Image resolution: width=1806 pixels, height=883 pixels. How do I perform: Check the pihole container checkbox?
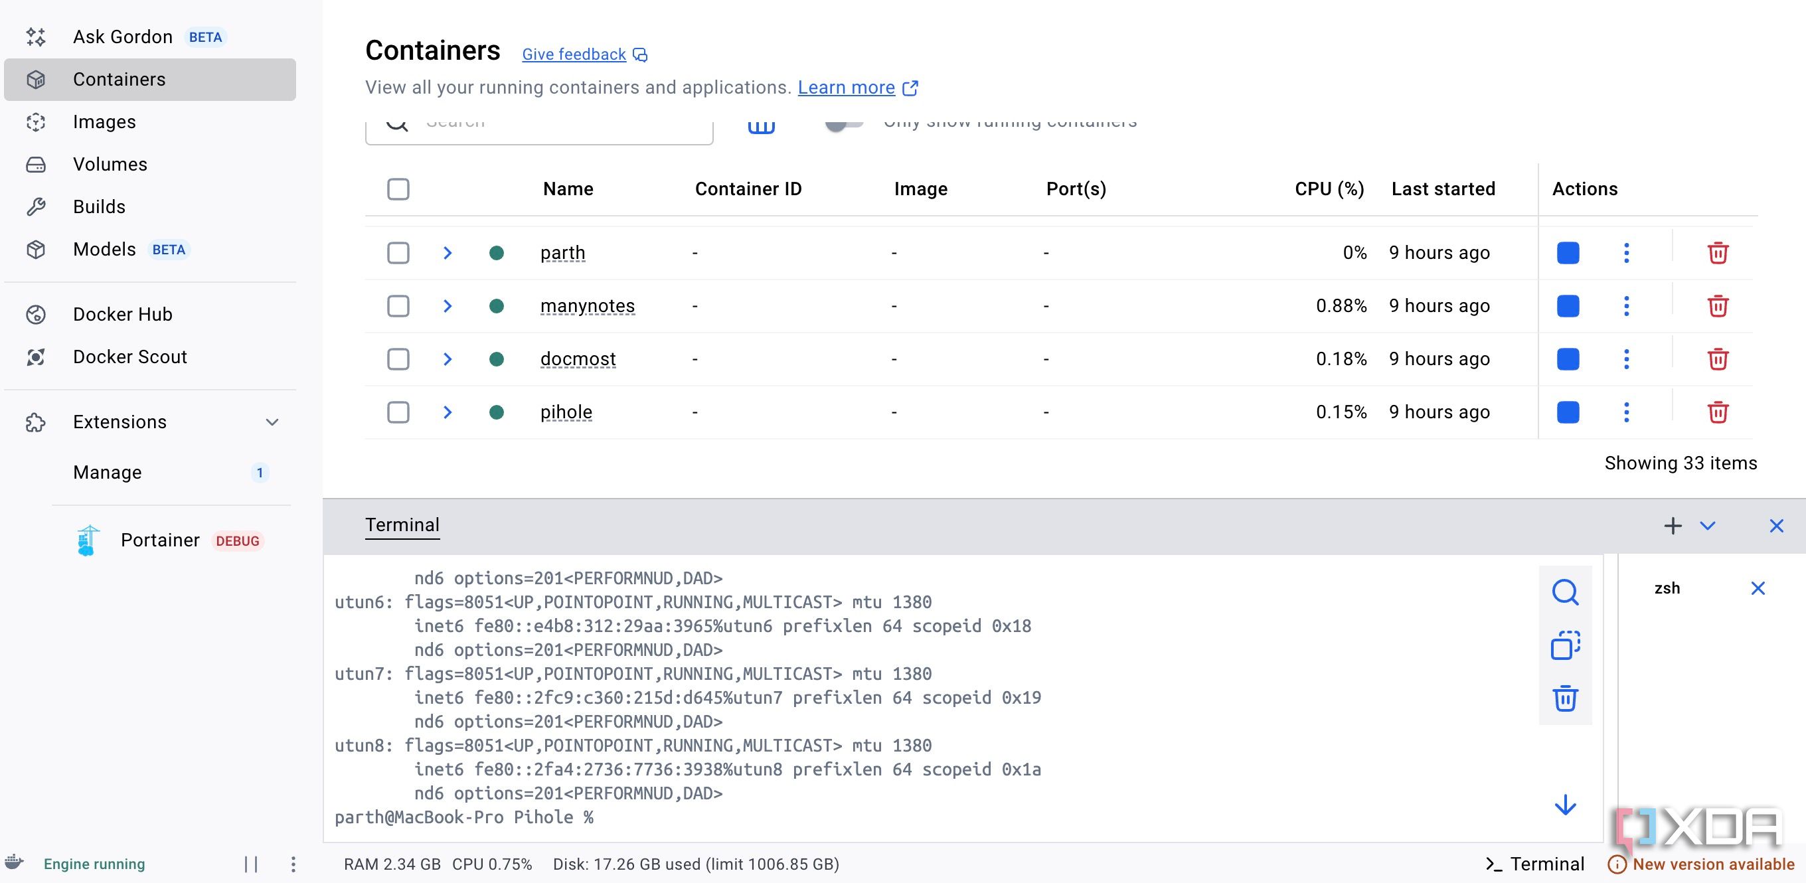(x=398, y=412)
